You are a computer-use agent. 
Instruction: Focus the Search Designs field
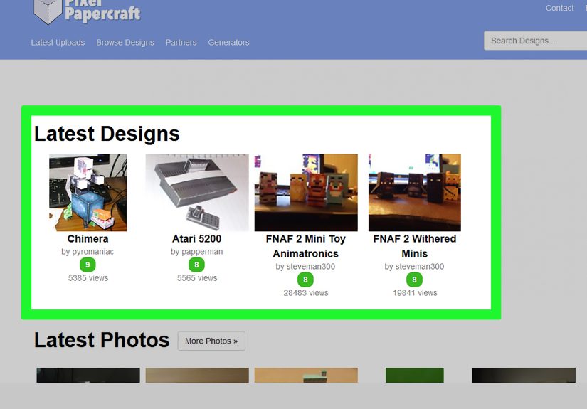(535, 41)
